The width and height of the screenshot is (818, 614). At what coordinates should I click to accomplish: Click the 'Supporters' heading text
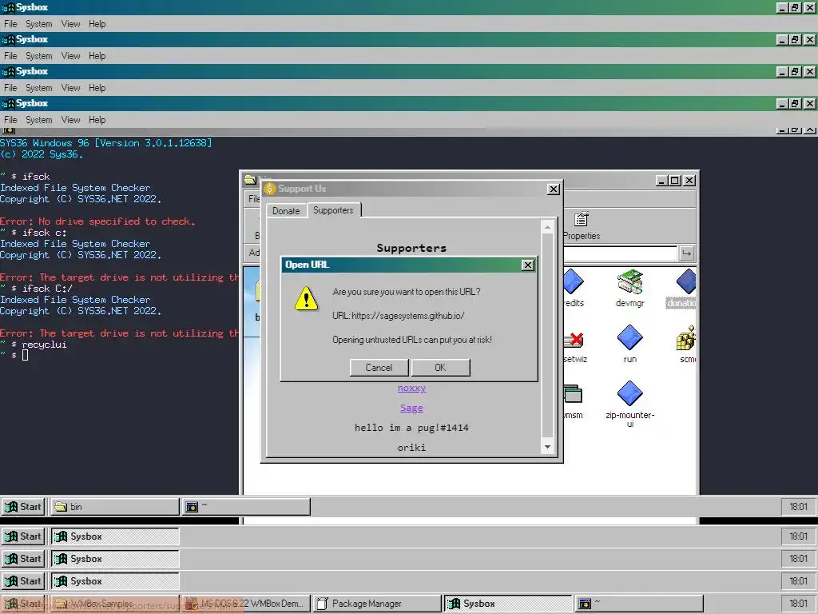tap(411, 248)
